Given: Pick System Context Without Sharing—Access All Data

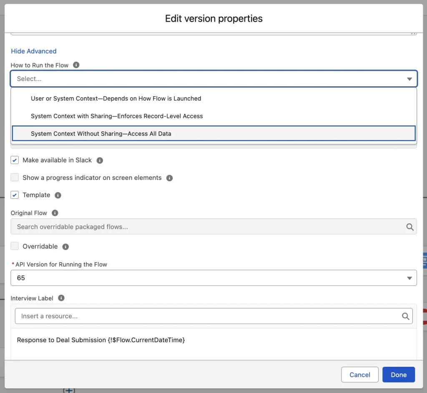Looking at the screenshot, I should coord(214,133).
